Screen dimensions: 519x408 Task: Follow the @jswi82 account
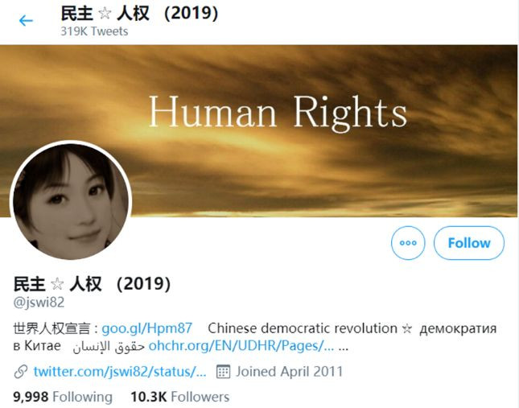click(x=468, y=242)
